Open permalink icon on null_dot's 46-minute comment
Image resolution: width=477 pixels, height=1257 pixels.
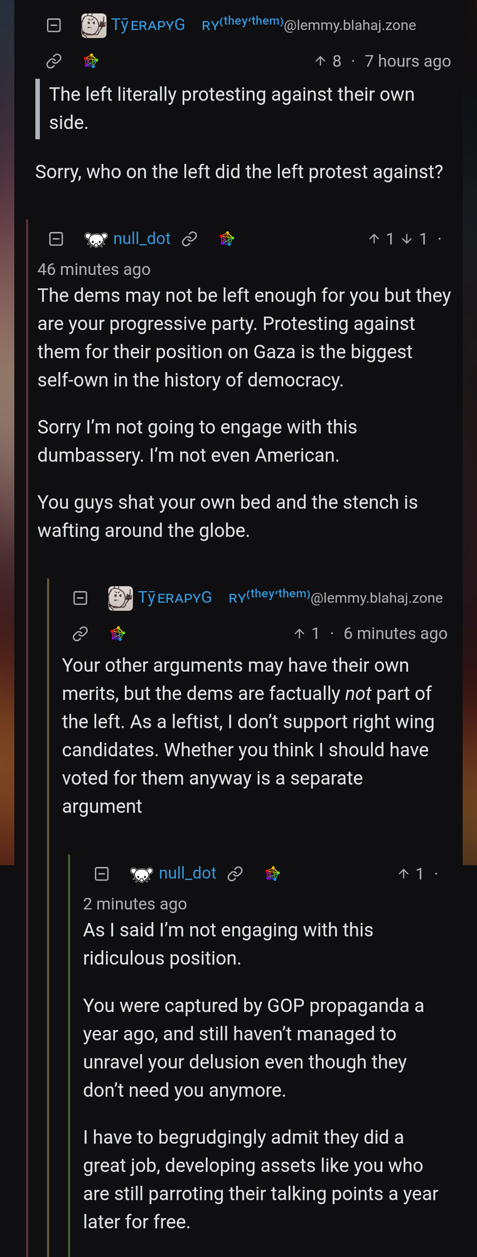(190, 239)
